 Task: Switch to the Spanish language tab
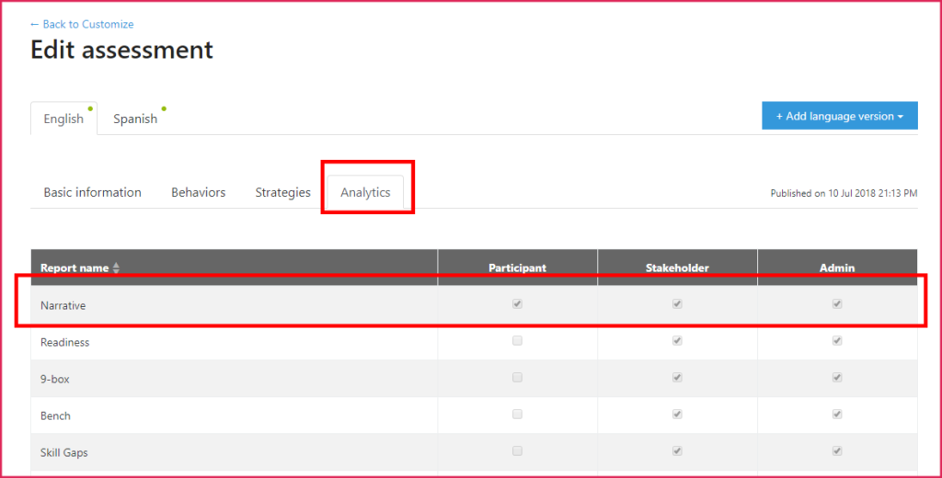(135, 119)
